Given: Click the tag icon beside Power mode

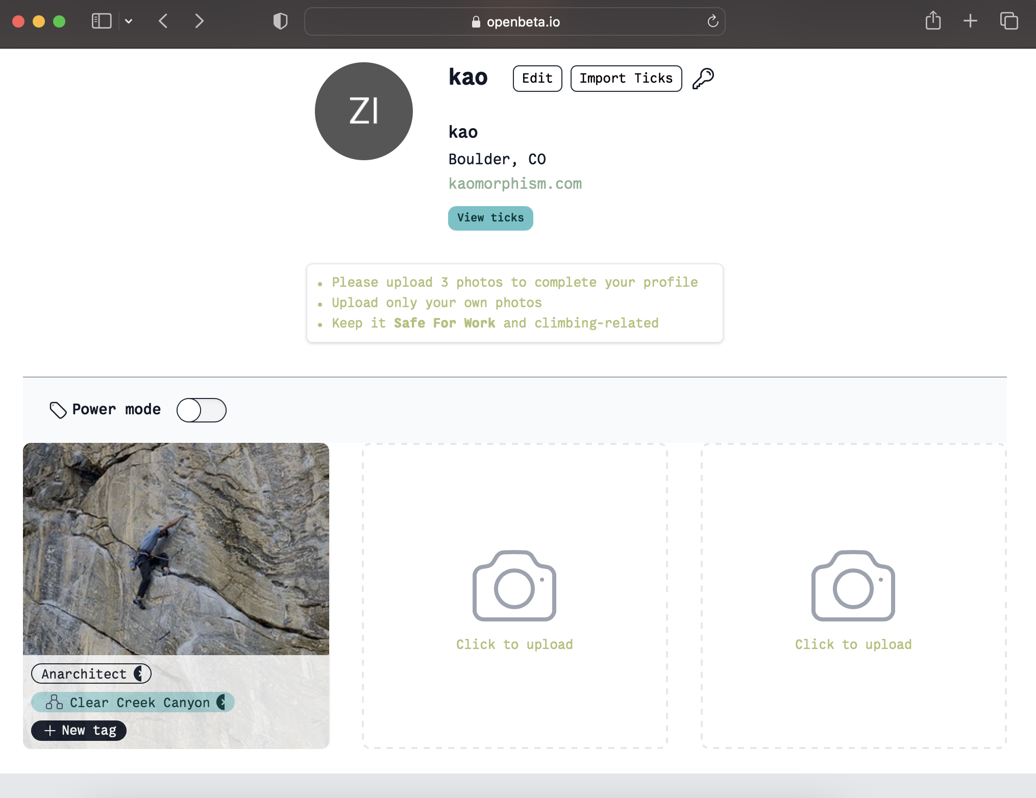Looking at the screenshot, I should pos(58,410).
